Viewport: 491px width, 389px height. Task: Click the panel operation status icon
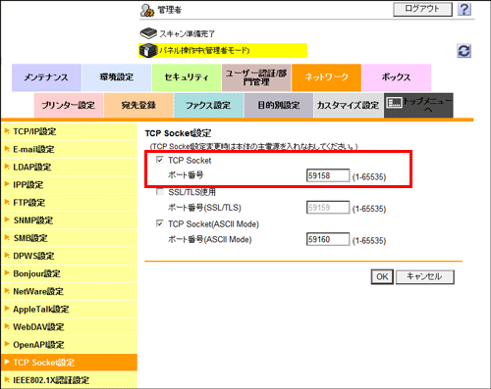tap(148, 51)
